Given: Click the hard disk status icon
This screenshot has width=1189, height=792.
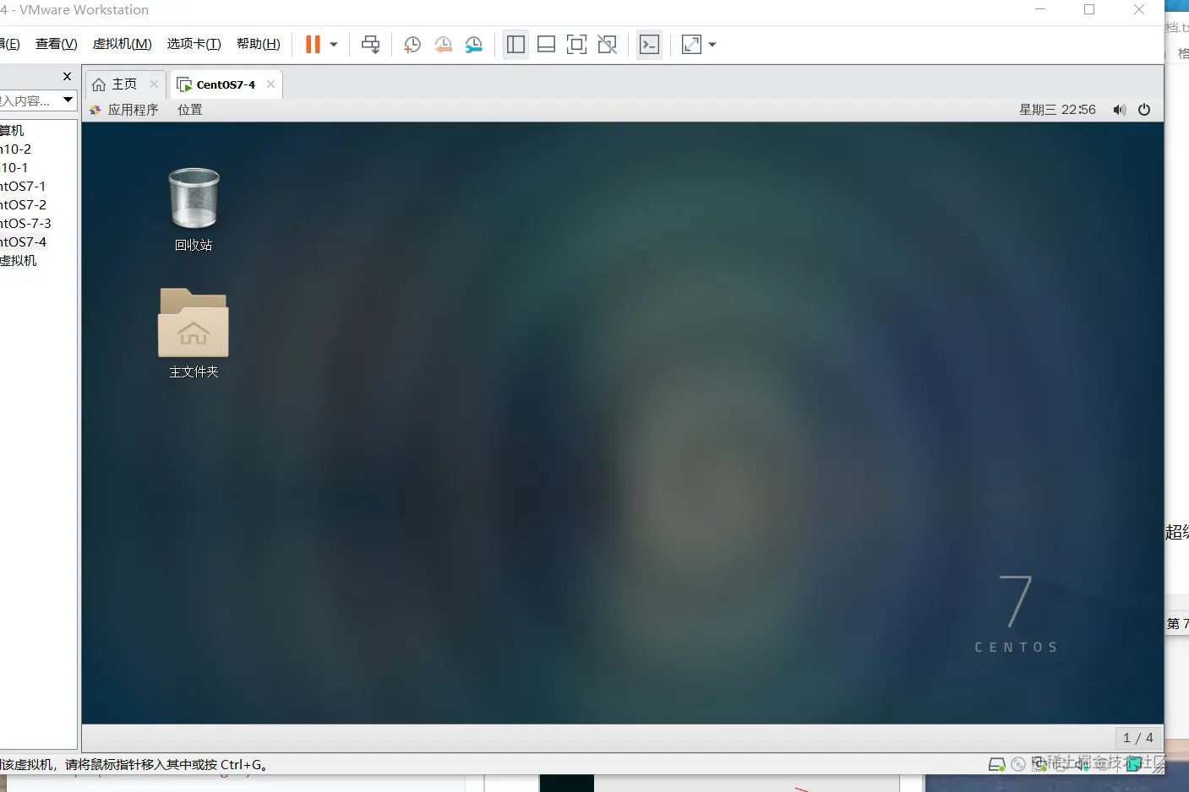Looking at the screenshot, I should point(997,764).
